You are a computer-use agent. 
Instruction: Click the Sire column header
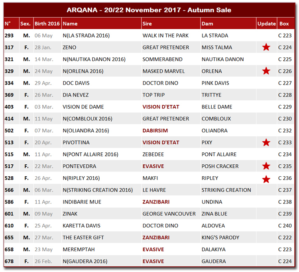coord(147,24)
